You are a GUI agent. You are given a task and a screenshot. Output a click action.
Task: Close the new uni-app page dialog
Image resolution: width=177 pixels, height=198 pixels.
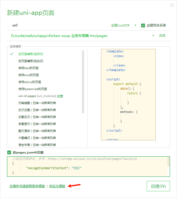(x=172, y=5)
